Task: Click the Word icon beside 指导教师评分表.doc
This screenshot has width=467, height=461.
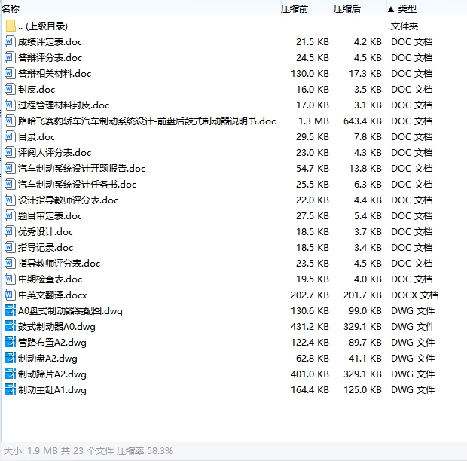Action: click(x=9, y=263)
